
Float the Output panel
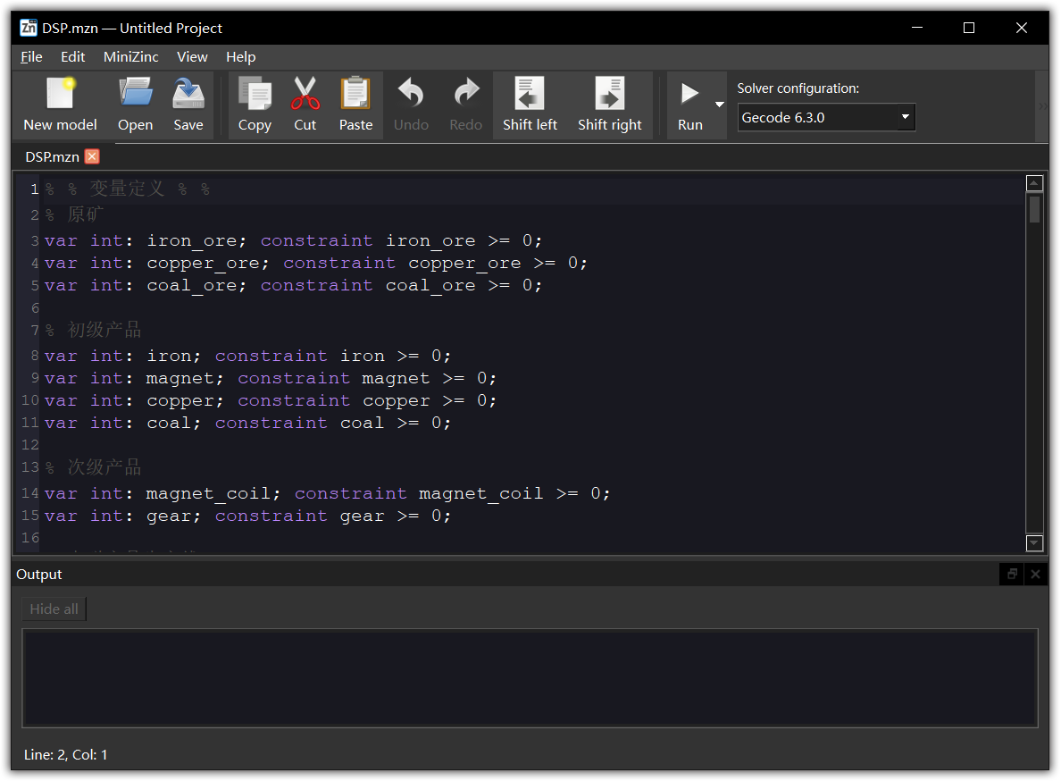[1012, 575]
